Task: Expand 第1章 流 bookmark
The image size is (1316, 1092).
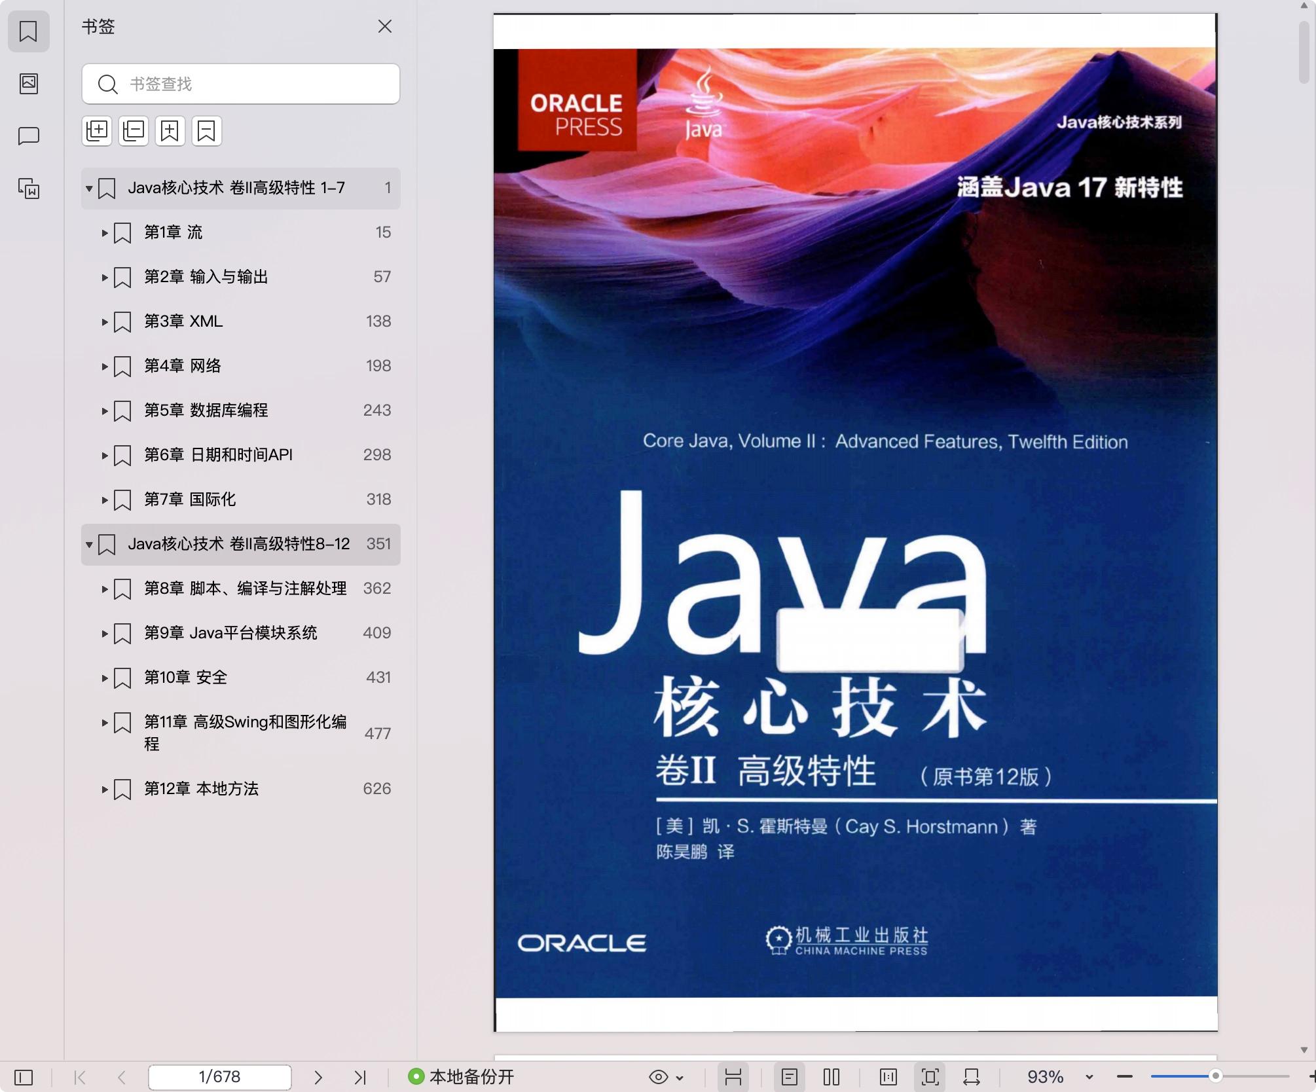Action: 105,232
